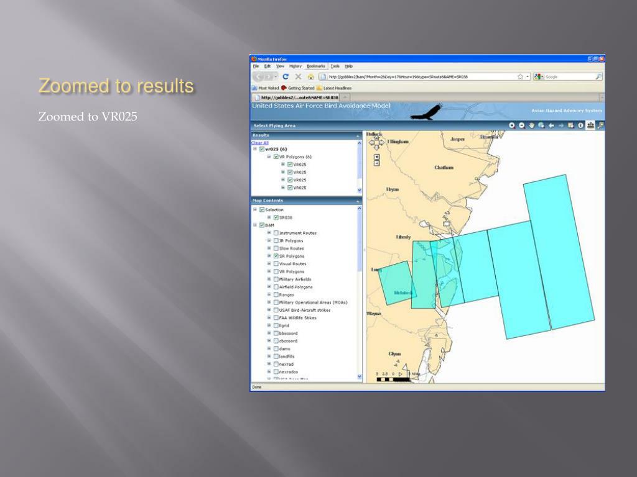
Task: Open the Edit menu
Action: [x=267, y=66]
